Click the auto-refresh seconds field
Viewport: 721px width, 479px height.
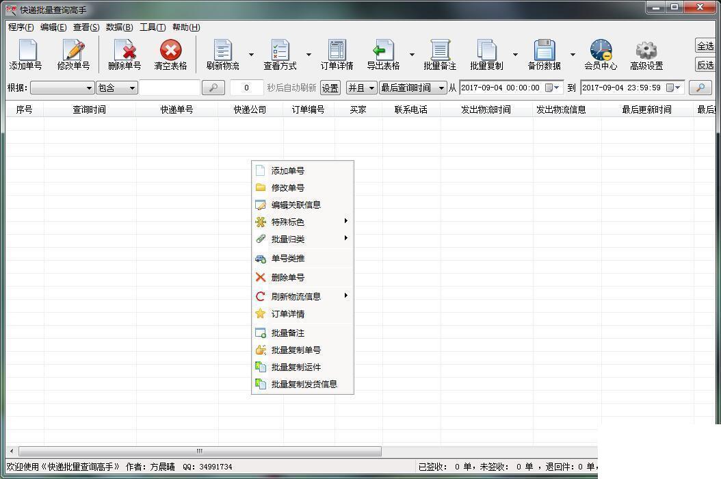(x=246, y=88)
